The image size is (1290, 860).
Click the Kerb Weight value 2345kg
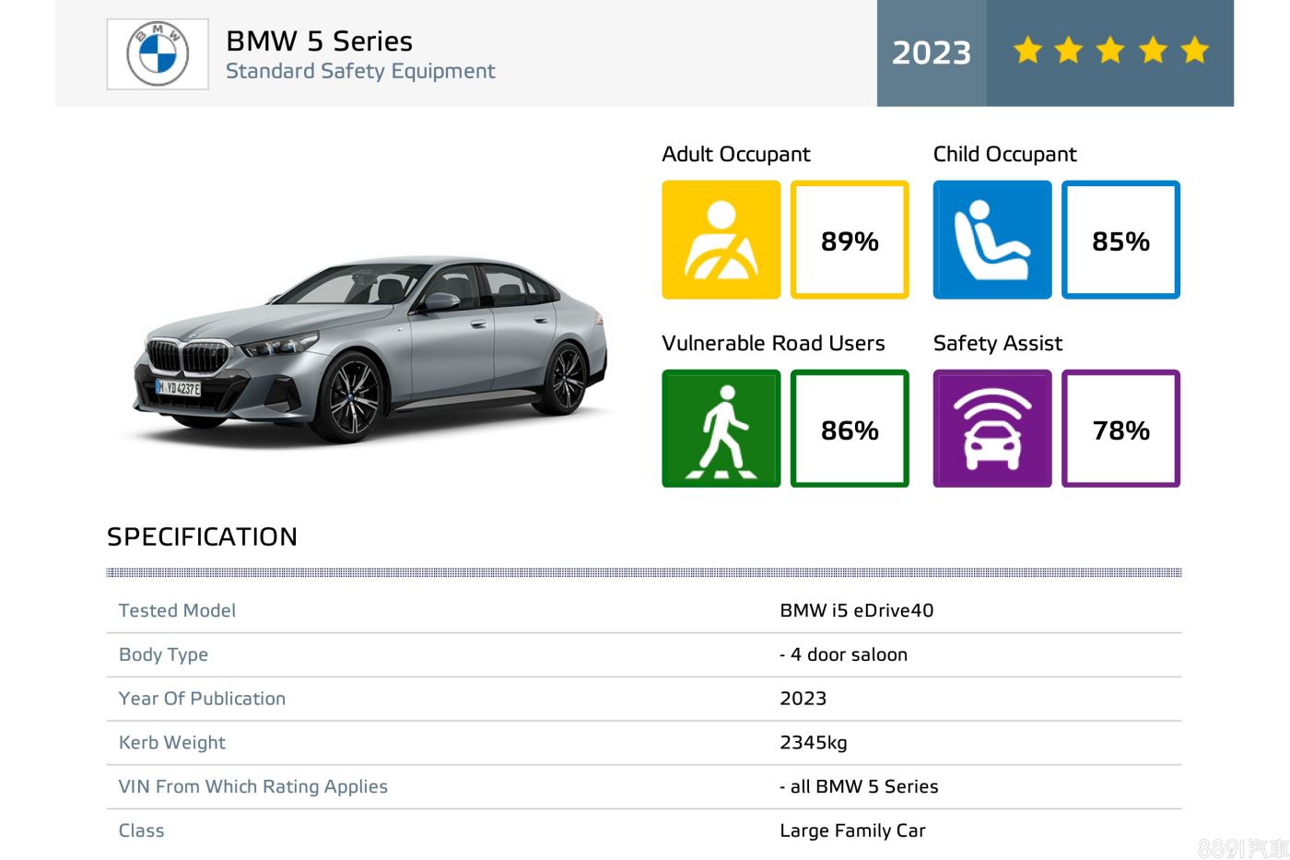(x=813, y=743)
